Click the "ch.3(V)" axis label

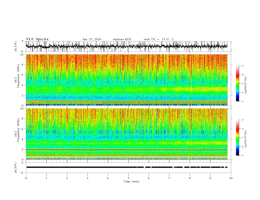point(16,168)
